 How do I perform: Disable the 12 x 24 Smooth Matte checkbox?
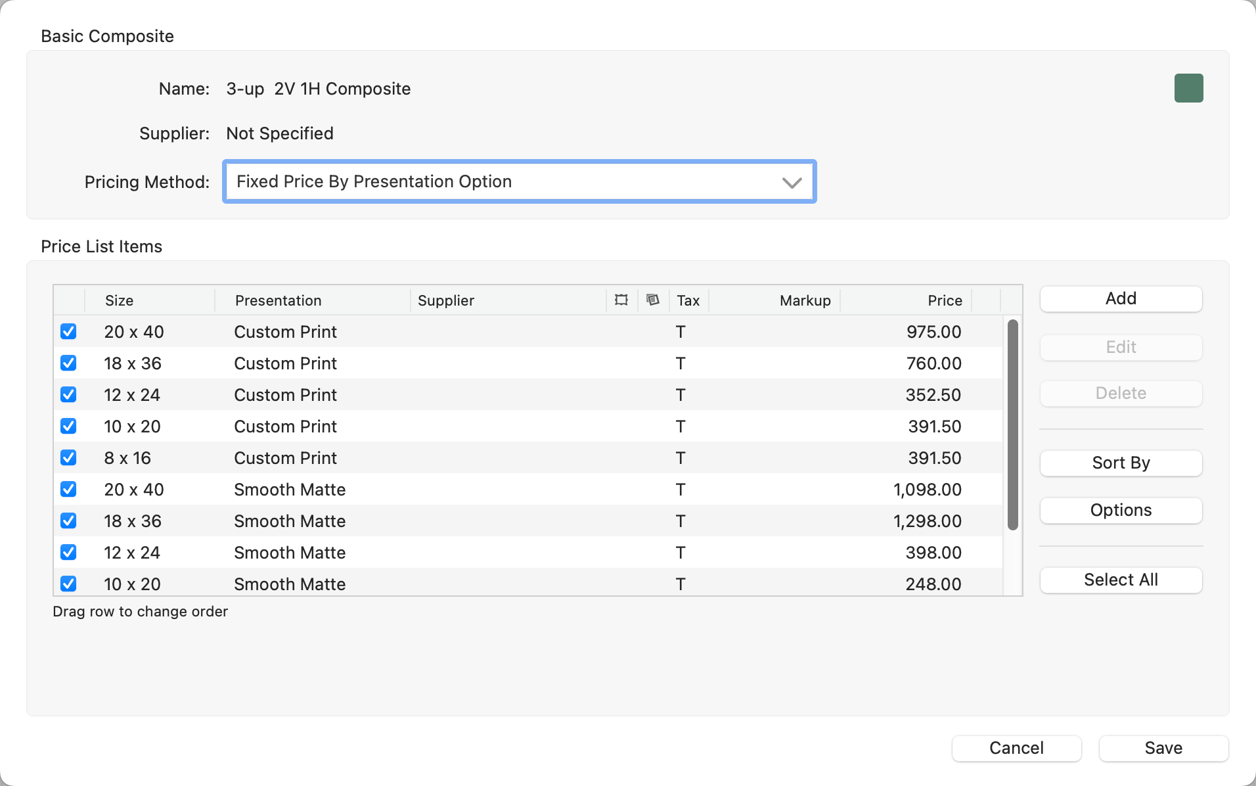[68, 553]
